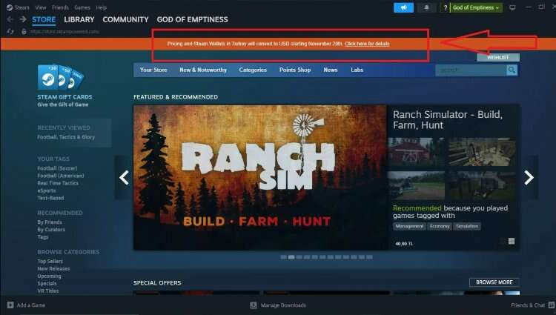Open the Labs tab
This screenshot has width=556, height=315.
pyautogui.click(x=357, y=70)
